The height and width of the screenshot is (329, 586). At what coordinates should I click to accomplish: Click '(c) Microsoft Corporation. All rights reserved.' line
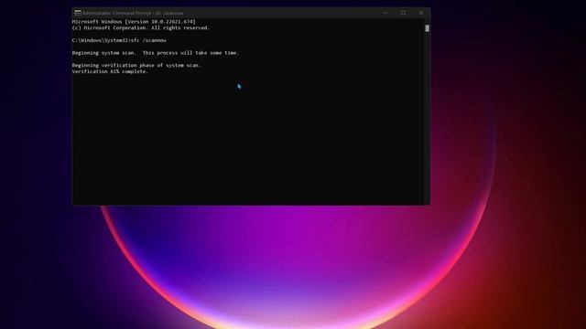tap(141, 28)
